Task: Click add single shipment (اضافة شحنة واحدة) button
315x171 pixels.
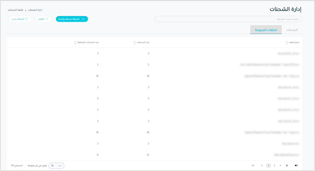Action: [72, 19]
